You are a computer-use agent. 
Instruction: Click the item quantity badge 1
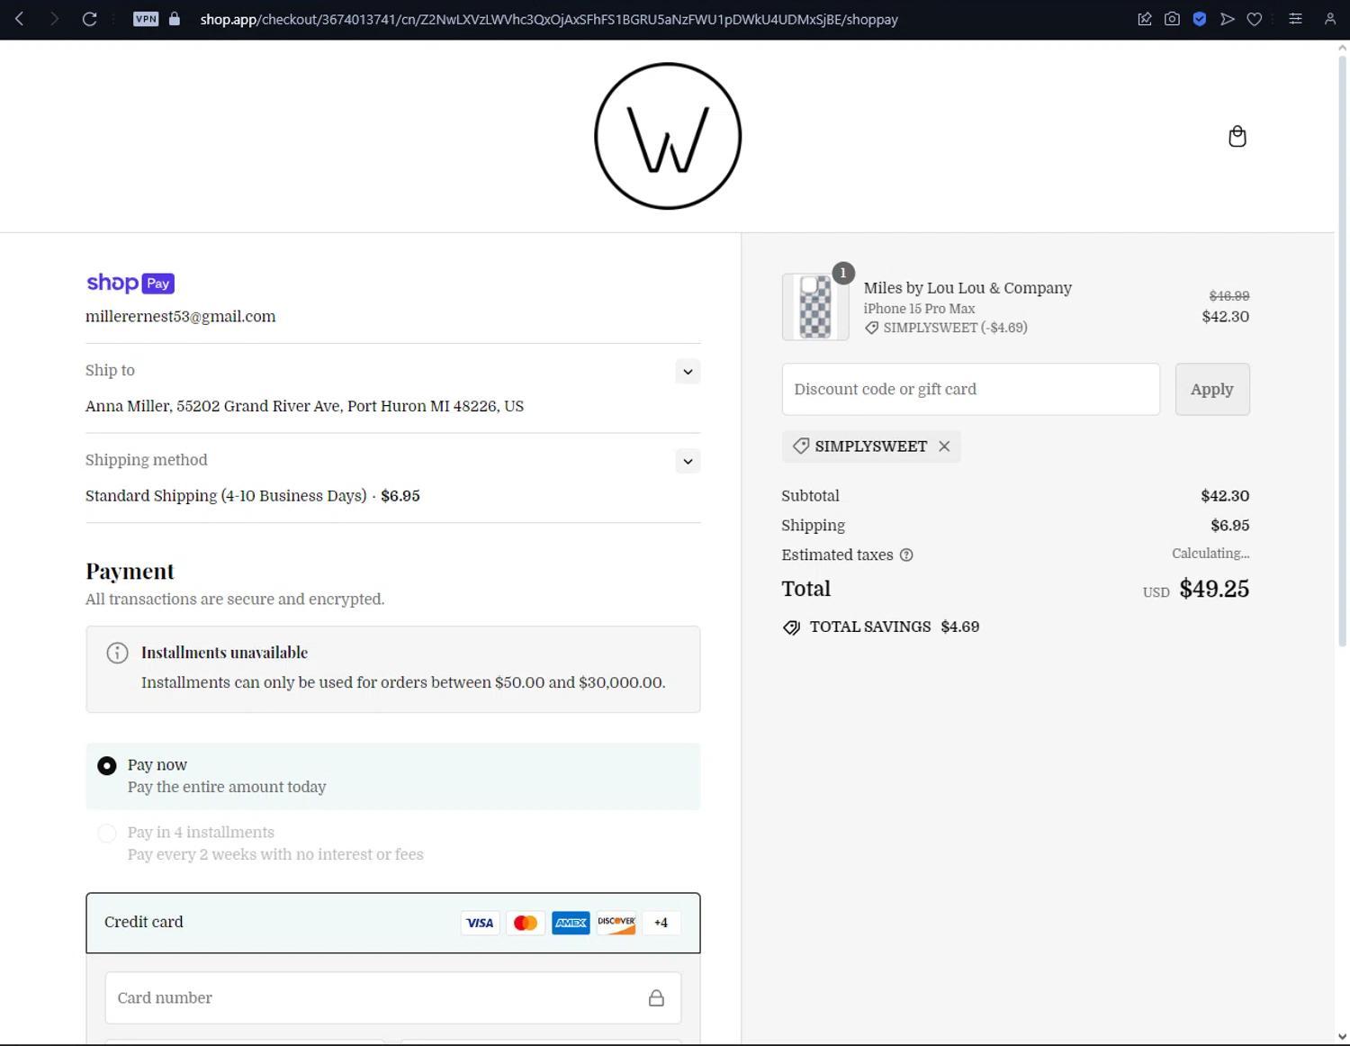point(843,273)
